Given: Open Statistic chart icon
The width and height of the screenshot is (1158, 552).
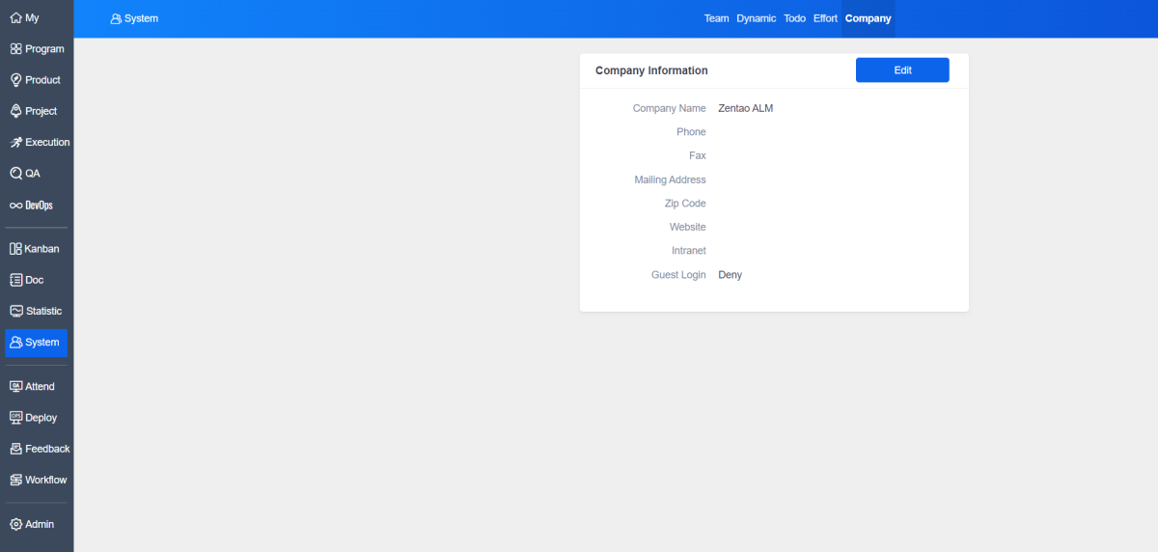Looking at the screenshot, I should point(15,311).
